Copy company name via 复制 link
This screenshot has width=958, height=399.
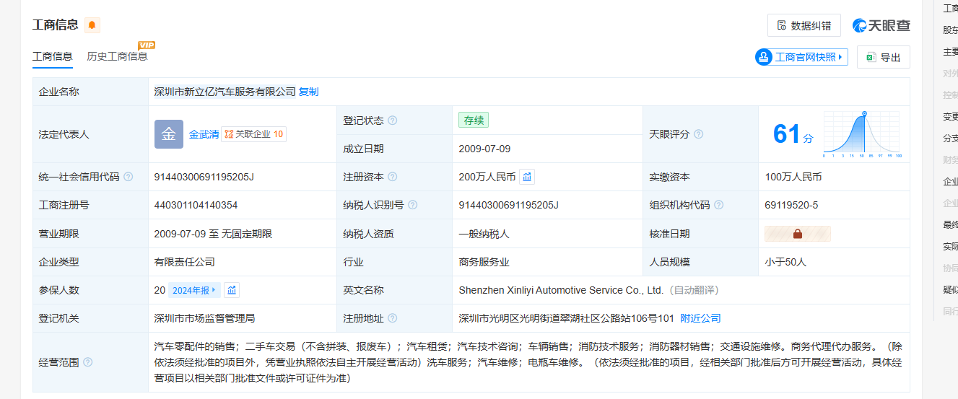point(308,92)
